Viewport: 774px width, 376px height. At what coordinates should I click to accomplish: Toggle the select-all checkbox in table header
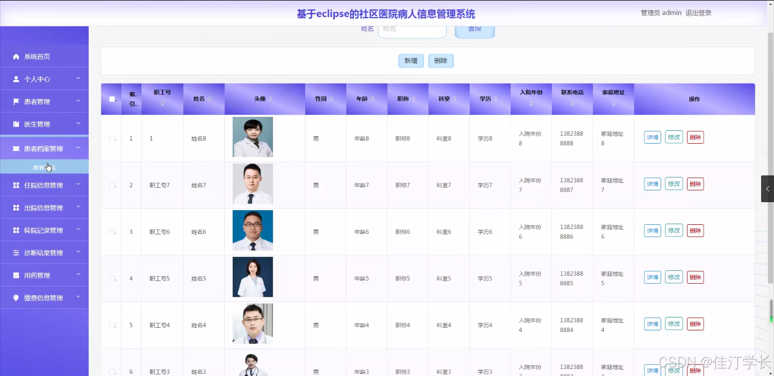pyautogui.click(x=111, y=99)
